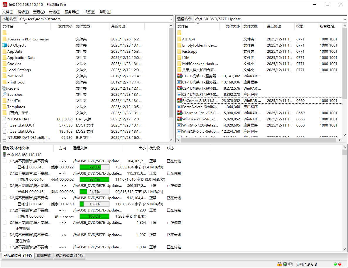Click the remote pane horizontal scrollbar
This screenshot has height=268, width=348.
click(x=259, y=140)
